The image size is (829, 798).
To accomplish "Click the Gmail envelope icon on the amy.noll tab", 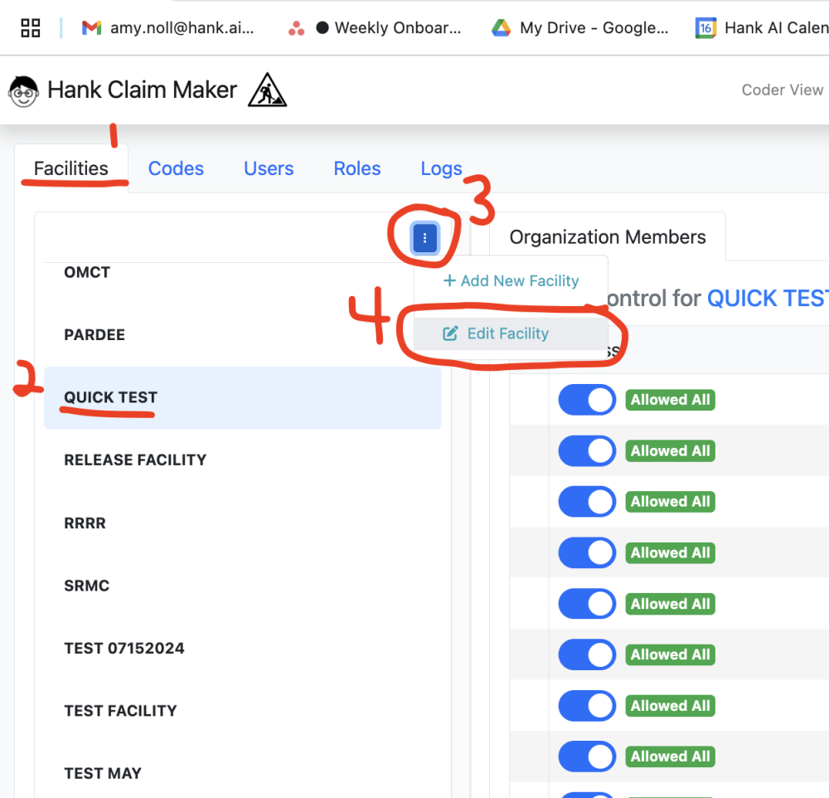I will [90, 27].
